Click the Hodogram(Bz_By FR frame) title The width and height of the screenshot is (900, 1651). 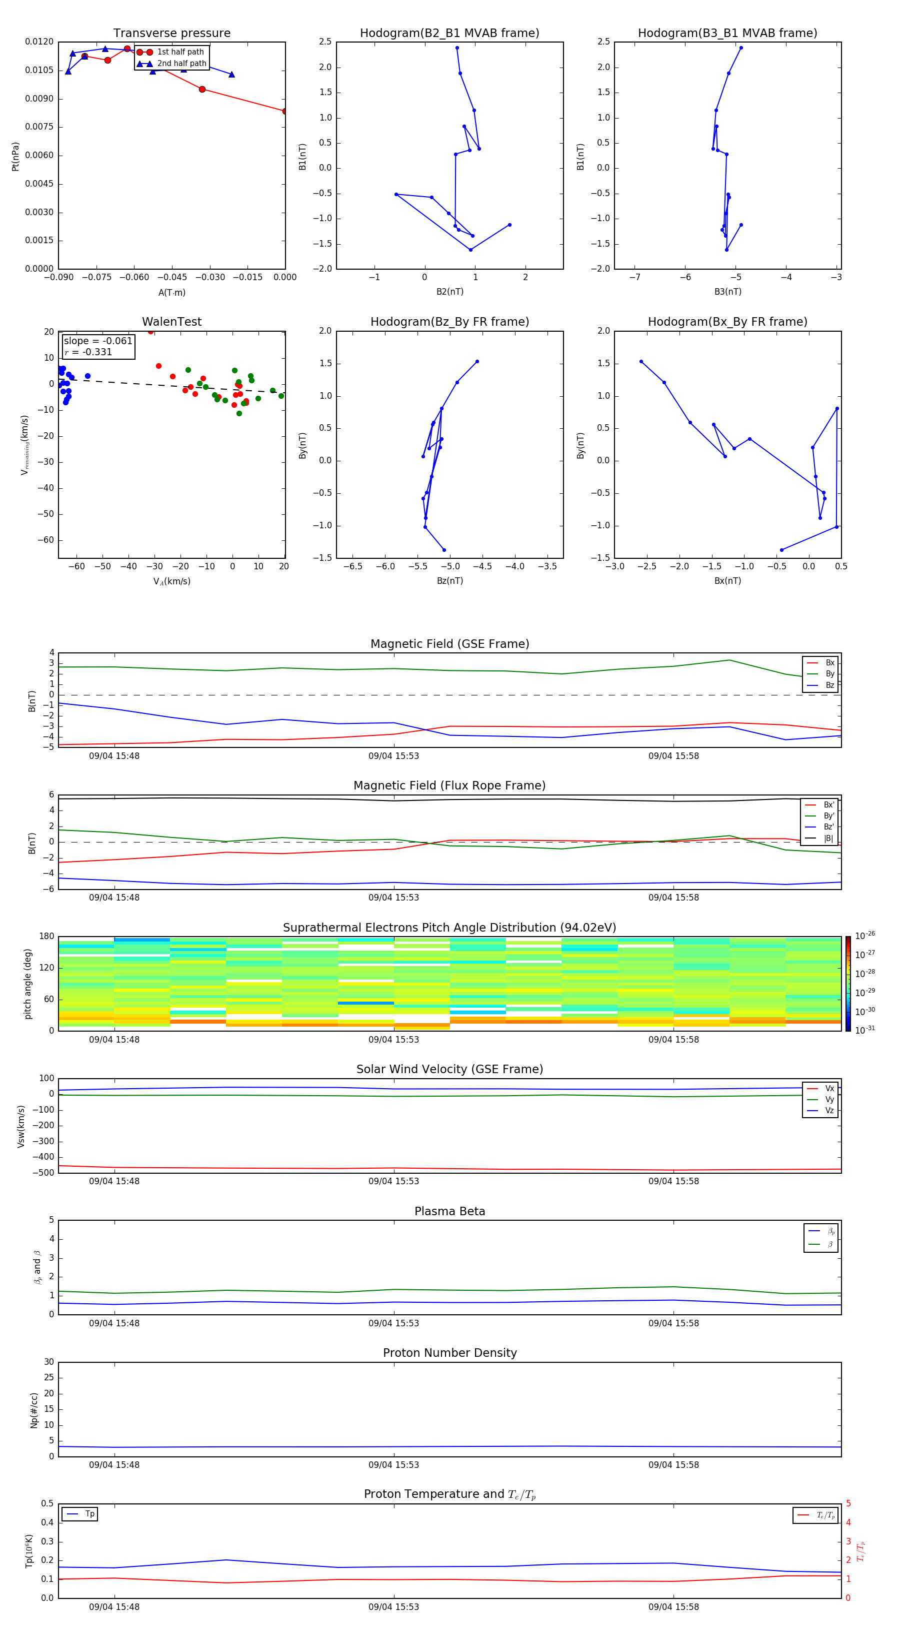(449, 322)
